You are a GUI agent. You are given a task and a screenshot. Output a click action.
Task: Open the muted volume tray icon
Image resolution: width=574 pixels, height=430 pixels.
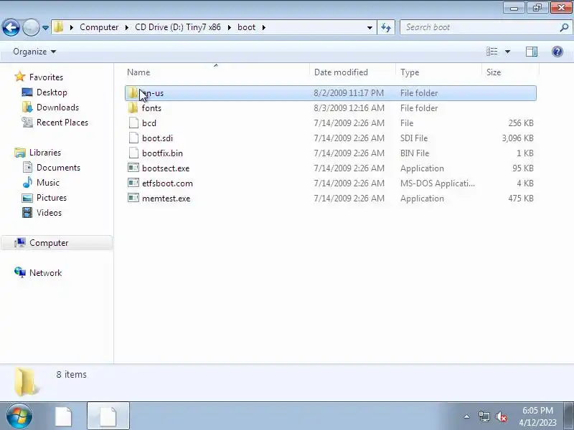pyautogui.click(x=502, y=416)
